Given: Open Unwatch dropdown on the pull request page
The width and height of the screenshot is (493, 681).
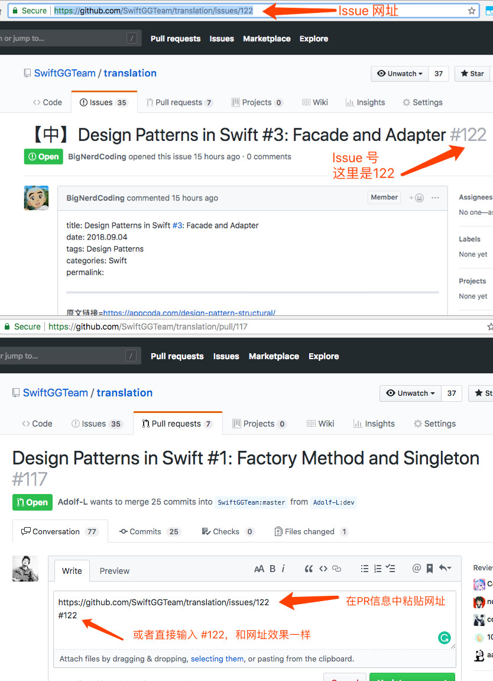Looking at the screenshot, I should click(x=410, y=393).
